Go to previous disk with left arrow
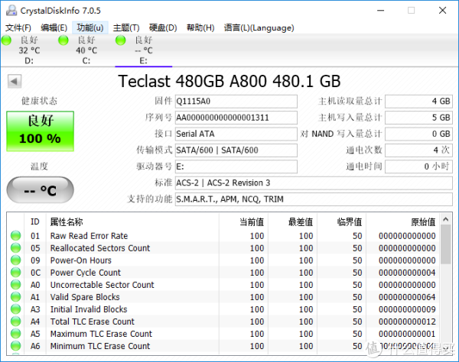This screenshot has height=362, width=459. click(15, 81)
